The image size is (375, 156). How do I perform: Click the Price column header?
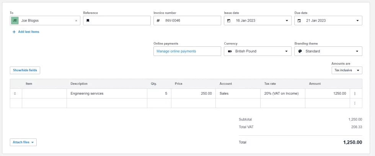[x=178, y=84]
